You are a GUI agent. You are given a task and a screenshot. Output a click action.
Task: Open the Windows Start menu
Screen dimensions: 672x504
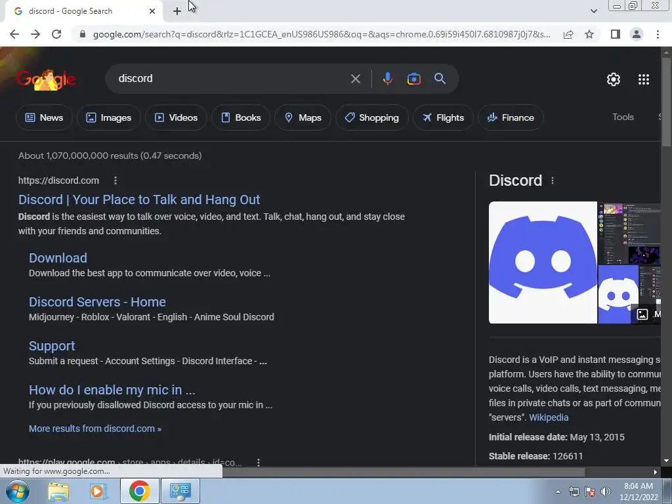point(16,491)
